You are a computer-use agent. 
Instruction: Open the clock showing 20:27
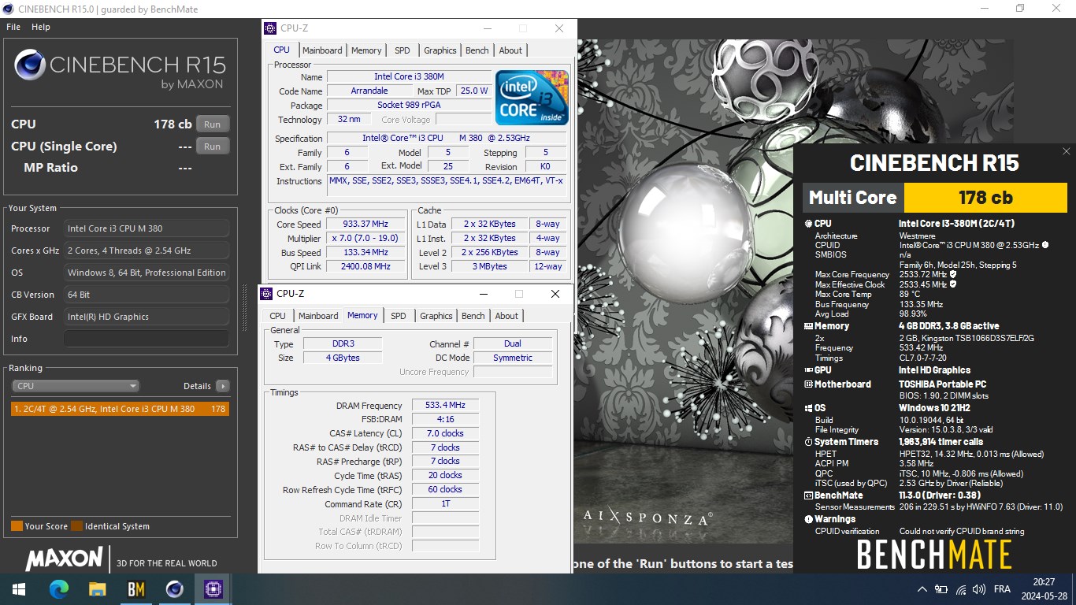click(1044, 589)
